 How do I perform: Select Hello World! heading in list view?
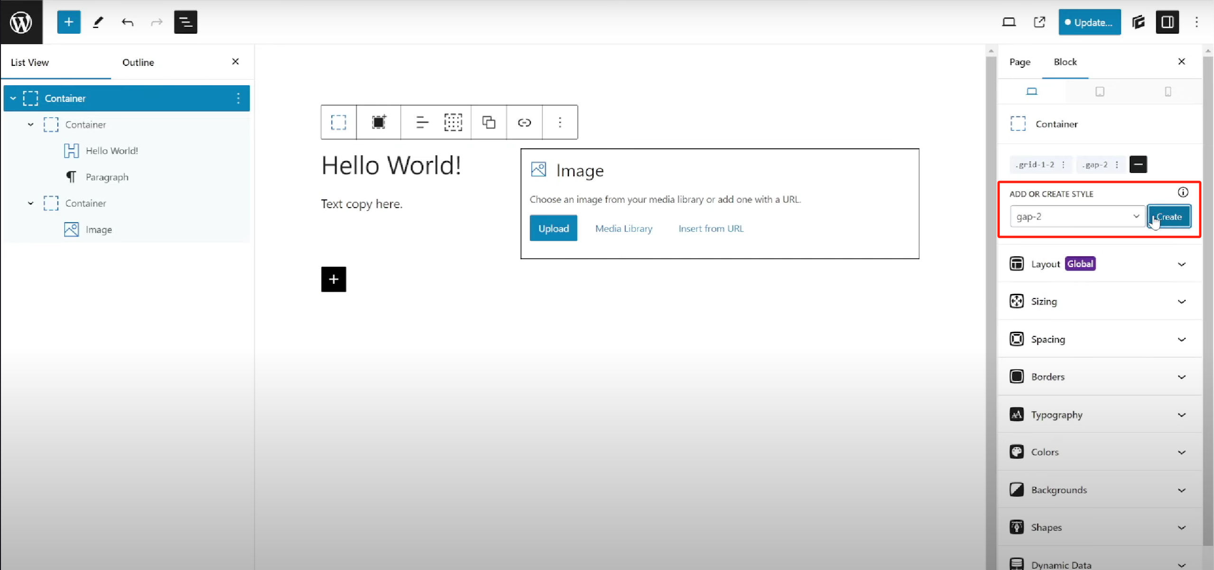[112, 151]
